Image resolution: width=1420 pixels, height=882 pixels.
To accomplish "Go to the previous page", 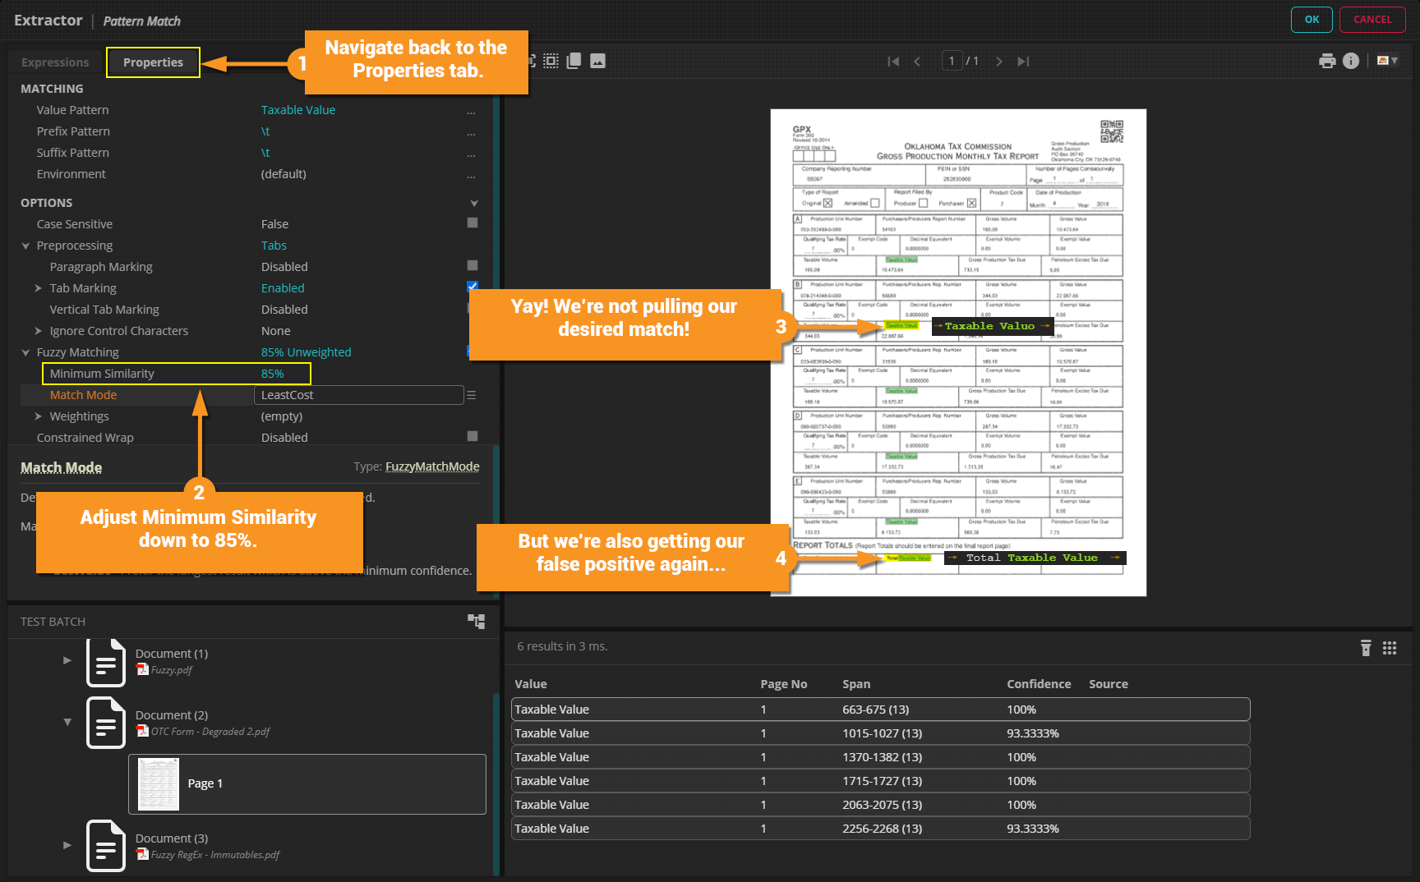I will (x=917, y=62).
